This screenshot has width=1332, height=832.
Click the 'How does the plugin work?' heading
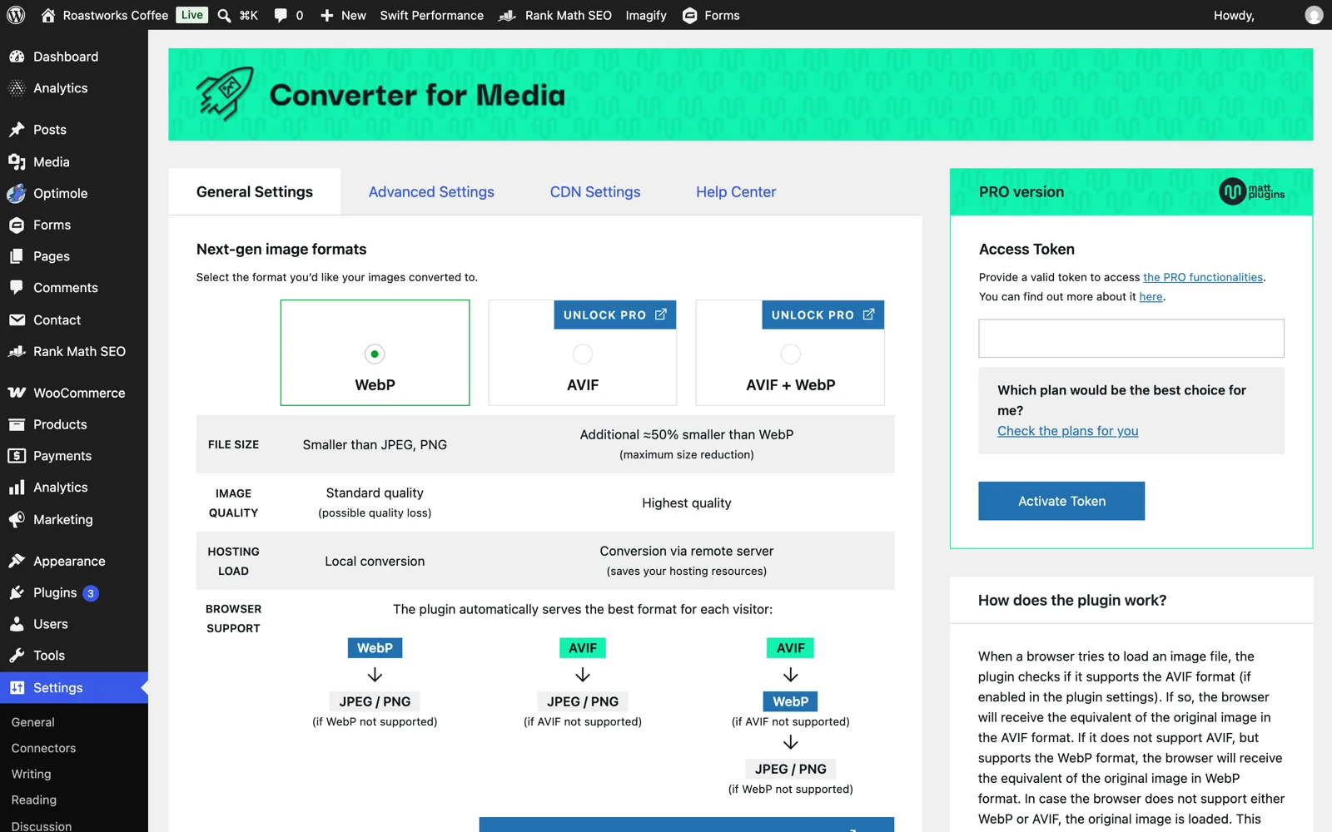(1072, 600)
